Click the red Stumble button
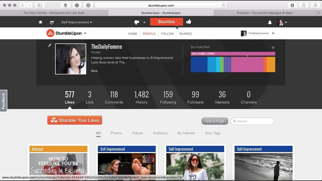322x181 pixels. [166, 22]
